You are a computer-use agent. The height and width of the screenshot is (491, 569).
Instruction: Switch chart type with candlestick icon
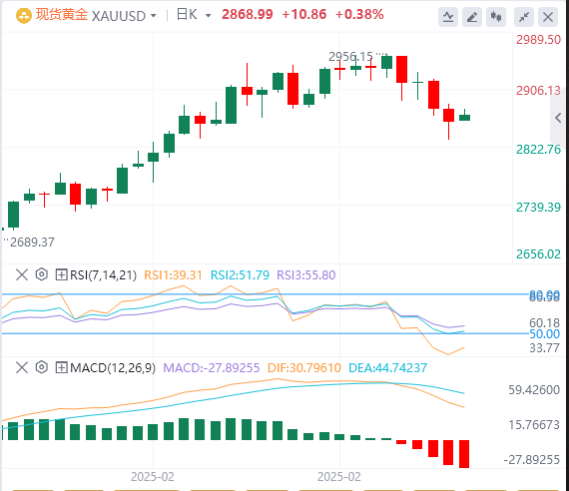(496, 16)
